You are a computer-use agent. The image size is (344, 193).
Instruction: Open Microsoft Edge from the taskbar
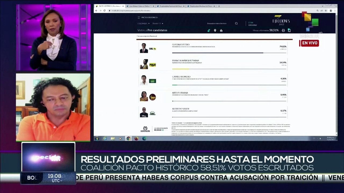click(x=144, y=139)
